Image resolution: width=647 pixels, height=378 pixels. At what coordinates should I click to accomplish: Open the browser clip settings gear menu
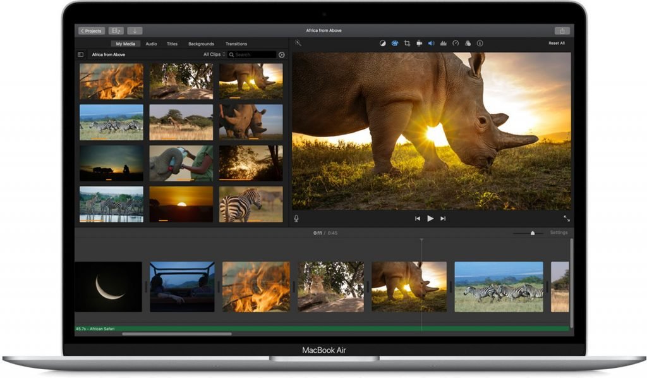(281, 54)
